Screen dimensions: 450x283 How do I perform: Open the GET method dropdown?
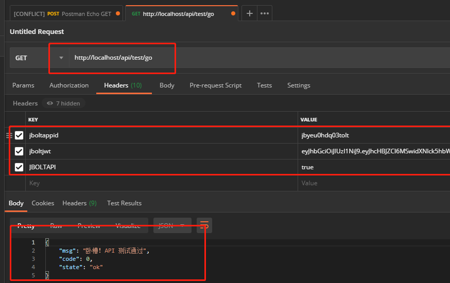click(39, 58)
